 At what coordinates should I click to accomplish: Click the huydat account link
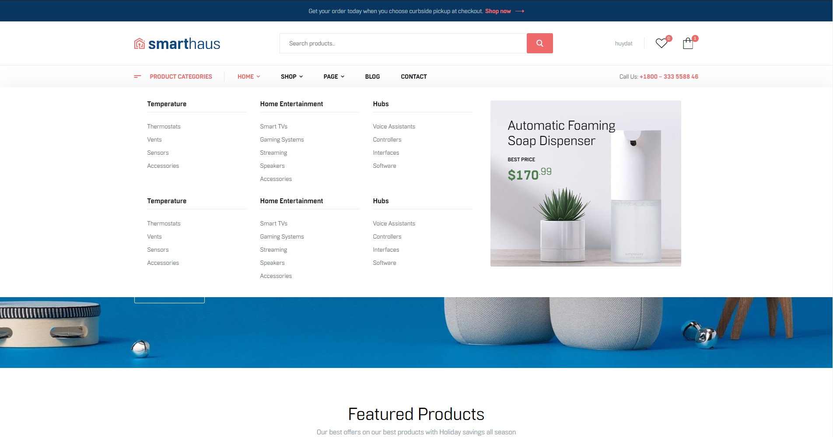click(623, 43)
